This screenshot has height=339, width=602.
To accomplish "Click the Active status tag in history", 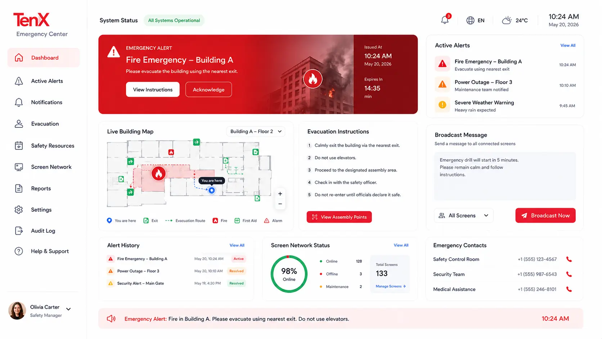I will 238,259.
